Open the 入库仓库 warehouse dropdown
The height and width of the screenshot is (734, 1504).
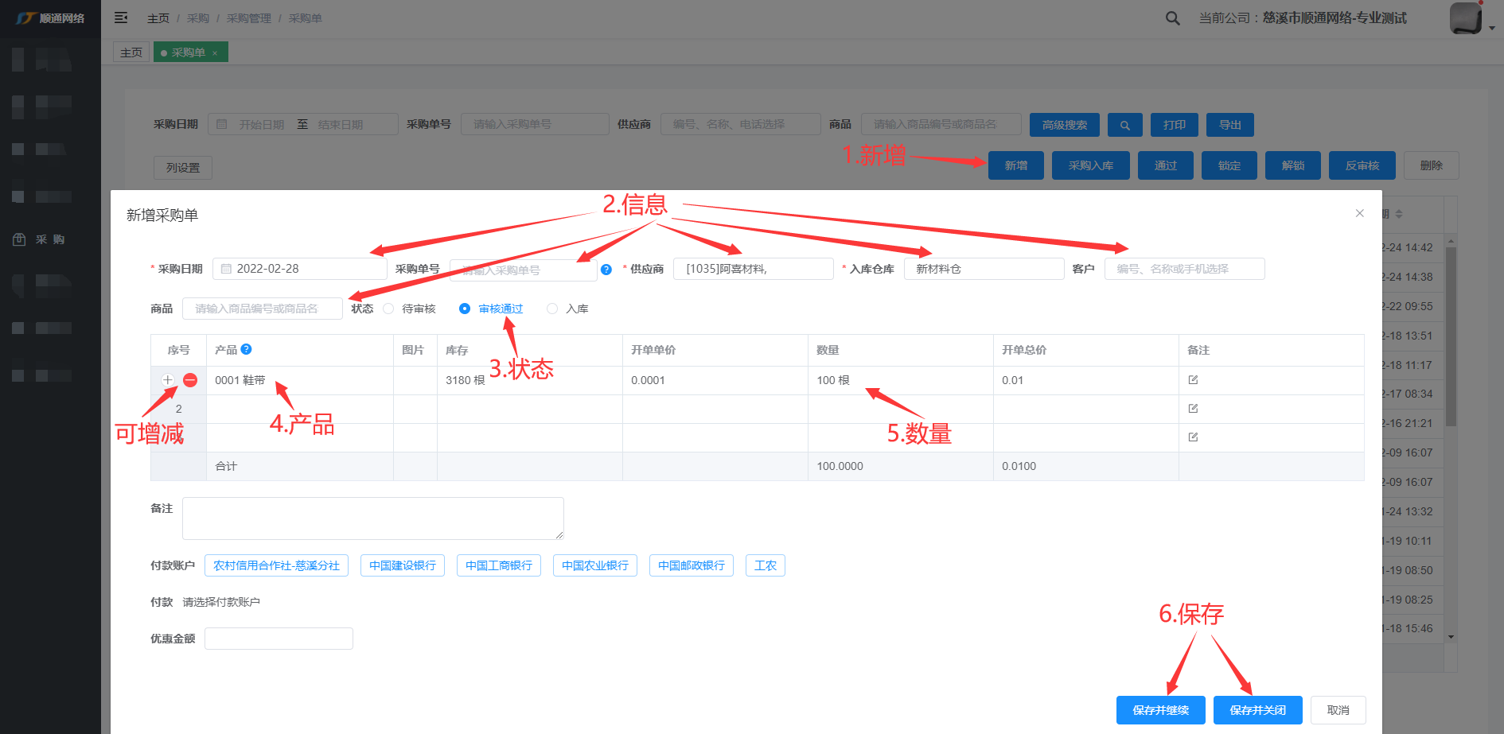pos(983,269)
